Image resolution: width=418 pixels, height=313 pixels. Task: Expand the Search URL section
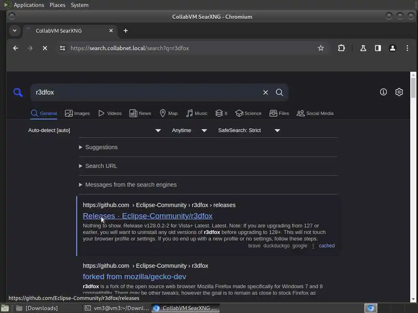[x=98, y=166]
